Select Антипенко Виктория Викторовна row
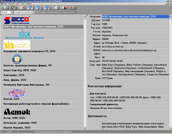The image size is (172, 134). tap(26, 85)
